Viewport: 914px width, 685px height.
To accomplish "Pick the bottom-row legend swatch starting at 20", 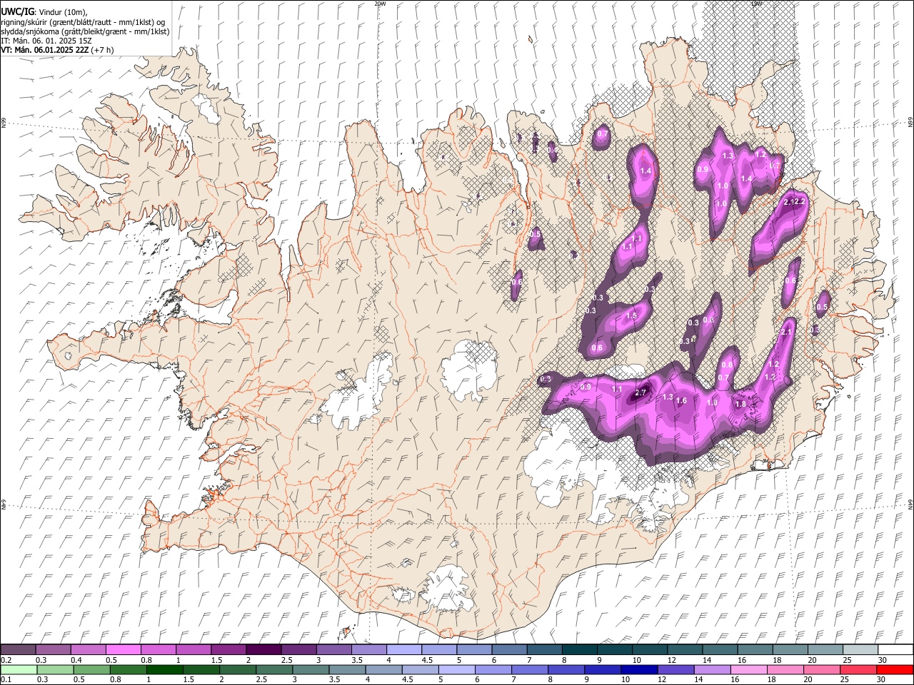I will coord(822,669).
